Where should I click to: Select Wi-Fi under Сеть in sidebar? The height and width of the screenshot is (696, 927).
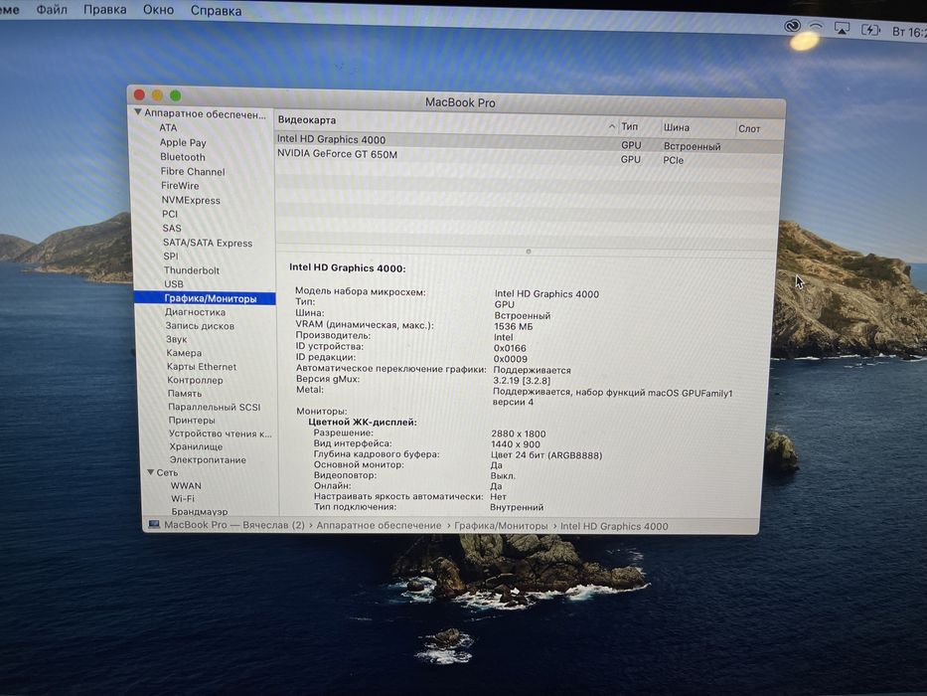[x=183, y=498]
